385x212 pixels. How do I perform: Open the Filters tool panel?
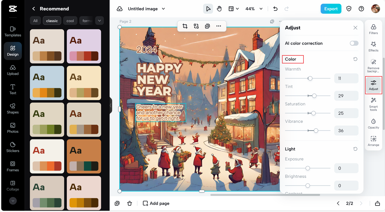click(x=373, y=29)
